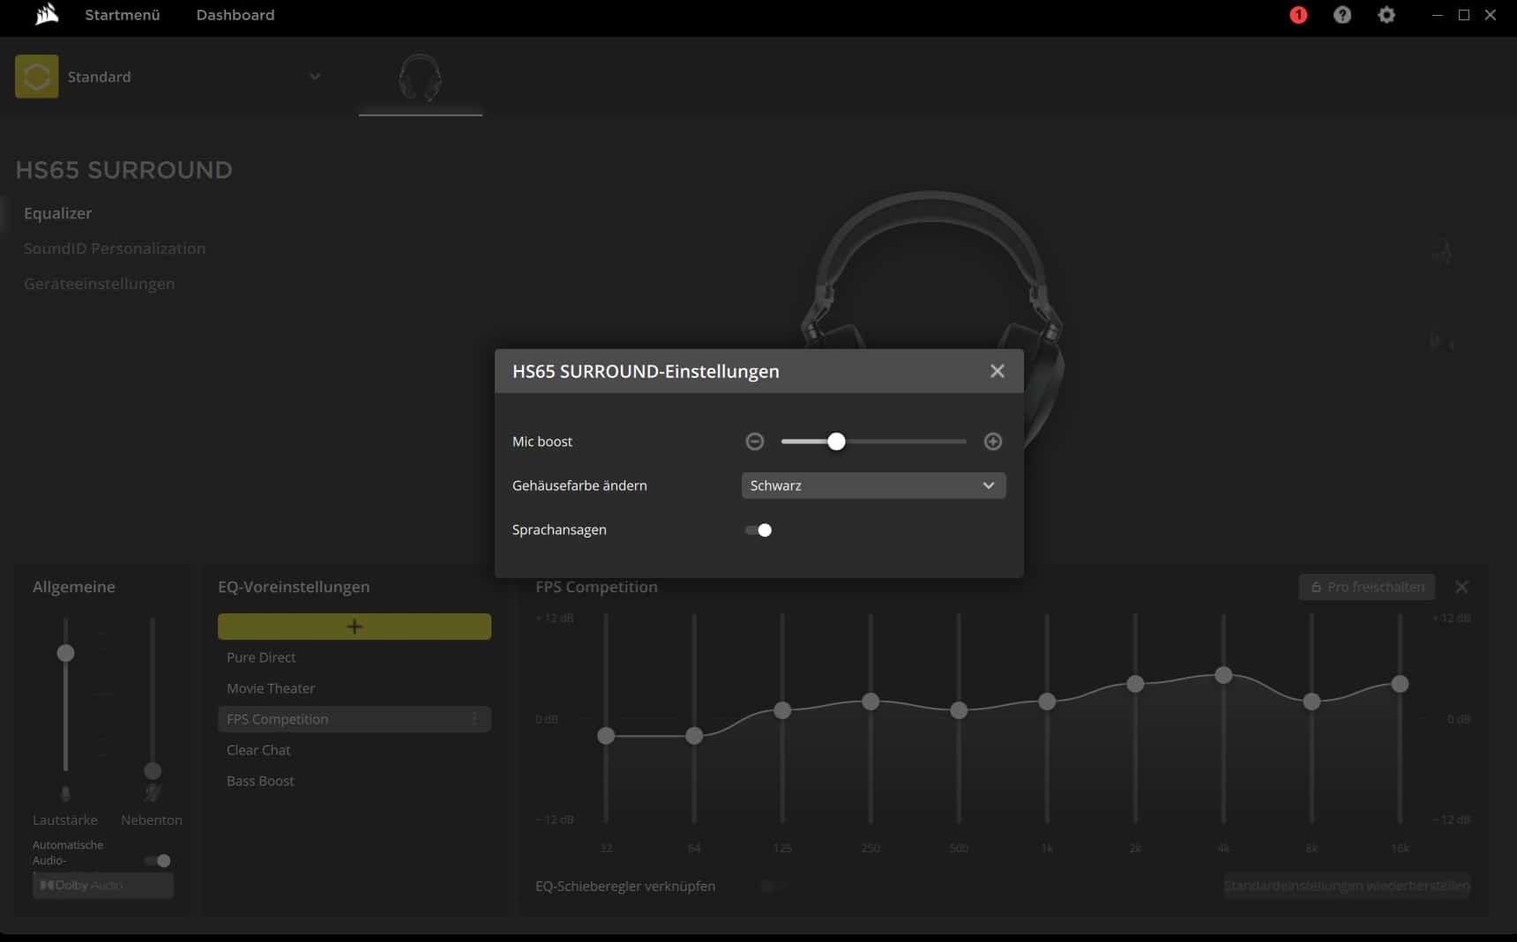Increase mic boost with plus icon
Viewport: 1517px width, 942px height.
pyautogui.click(x=992, y=441)
